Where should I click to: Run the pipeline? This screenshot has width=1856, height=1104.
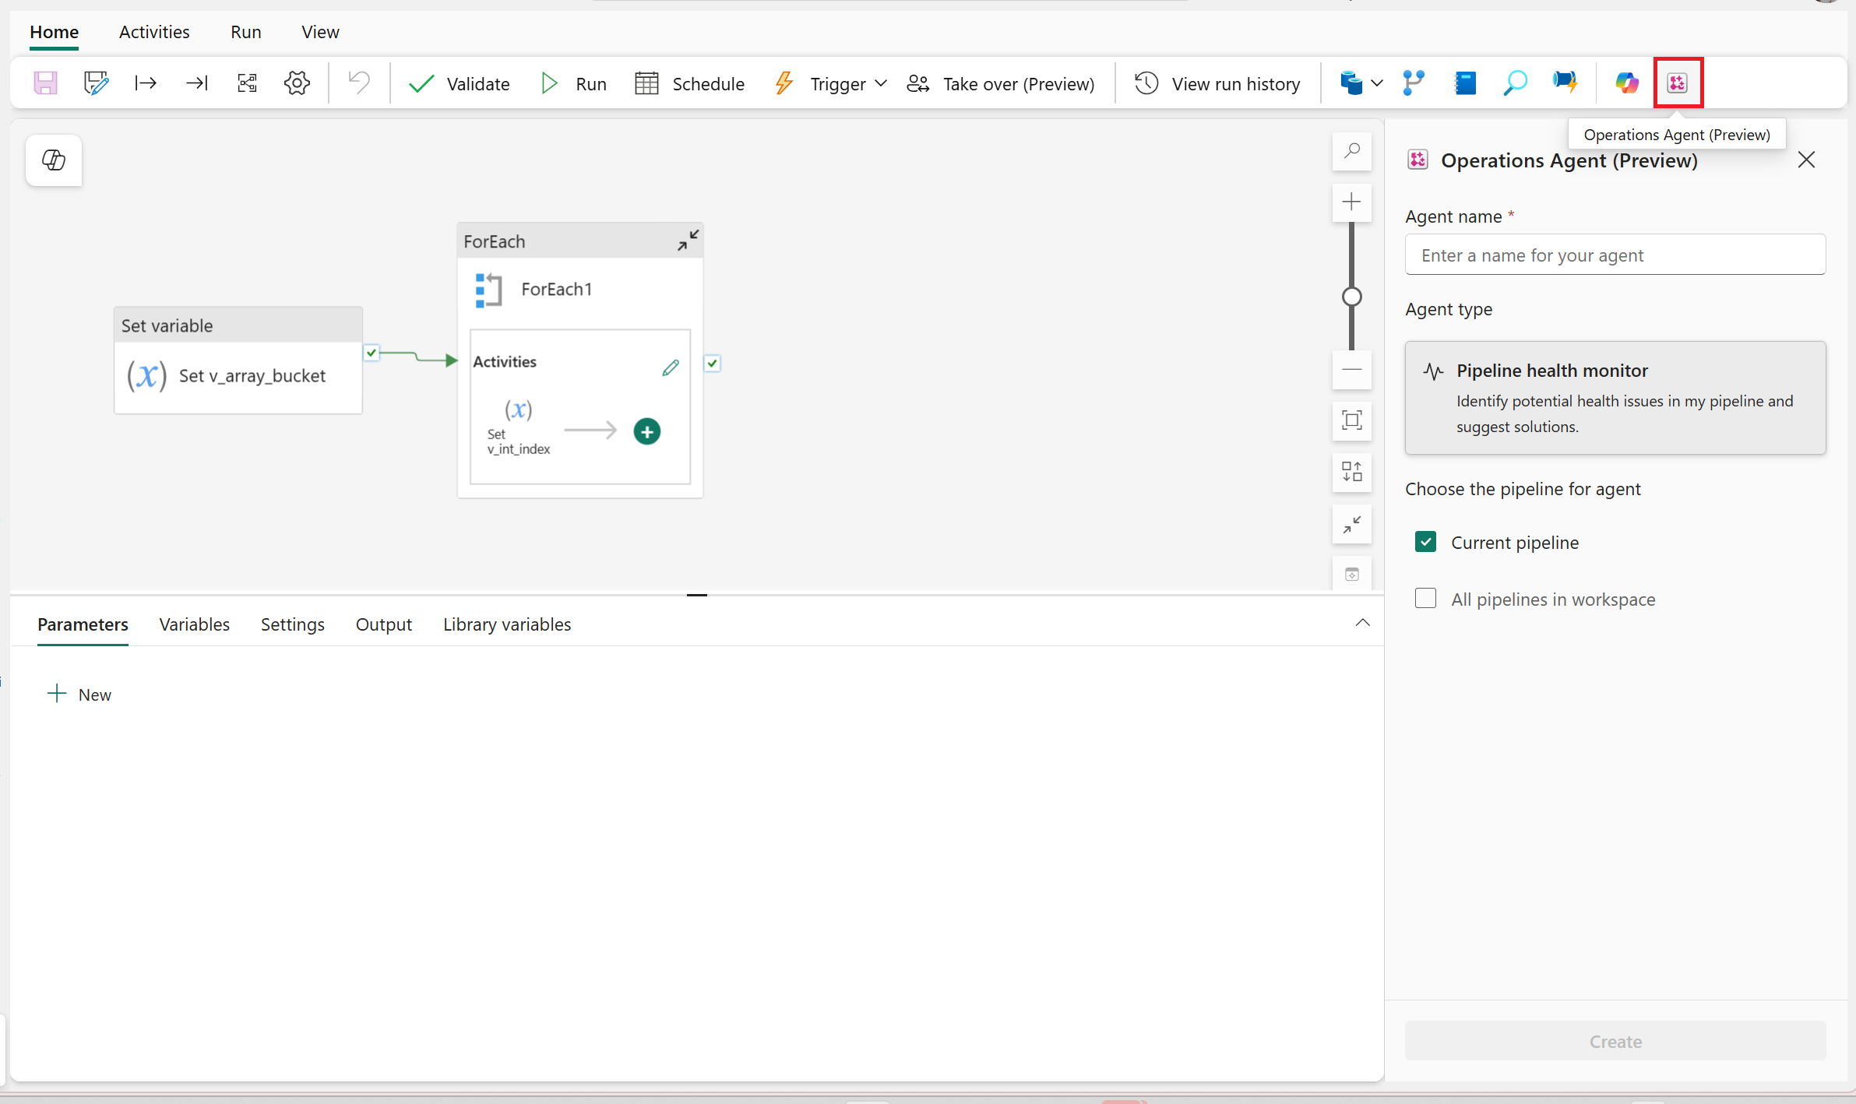pyautogui.click(x=573, y=83)
